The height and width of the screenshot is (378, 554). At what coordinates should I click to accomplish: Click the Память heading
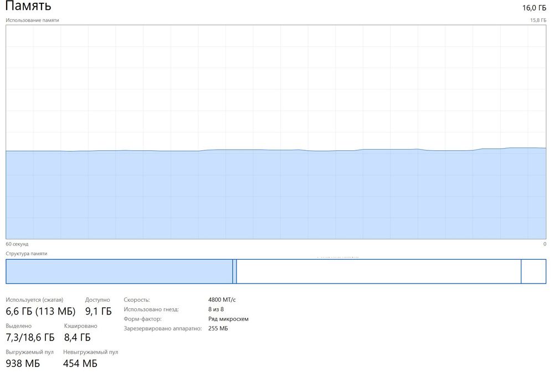click(29, 7)
